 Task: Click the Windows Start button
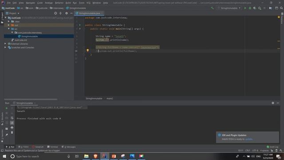(x=4, y=156)
